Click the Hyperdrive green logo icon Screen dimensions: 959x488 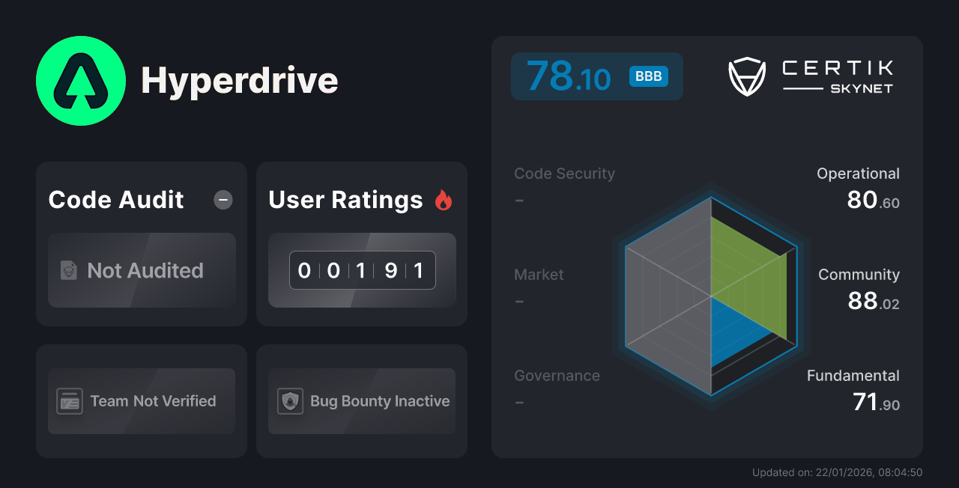coord(80,81)
